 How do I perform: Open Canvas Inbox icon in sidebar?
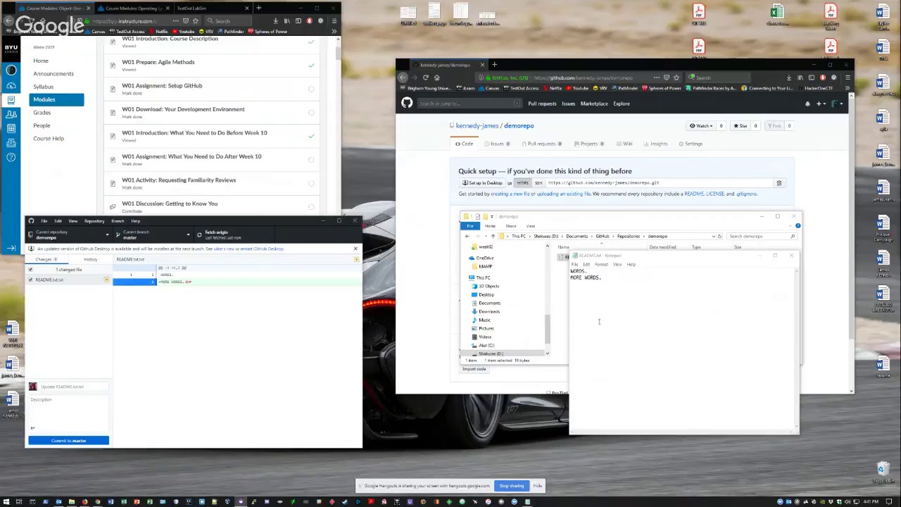(11, 143)
